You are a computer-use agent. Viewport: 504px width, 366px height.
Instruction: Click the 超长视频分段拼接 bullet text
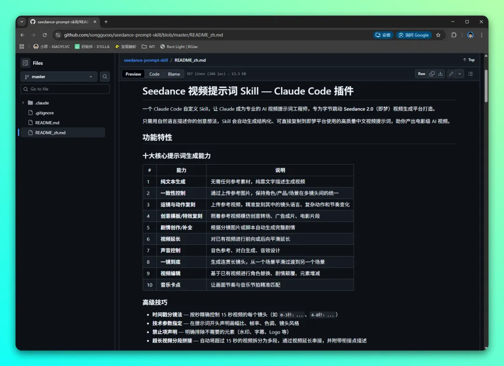coord(172,341)
